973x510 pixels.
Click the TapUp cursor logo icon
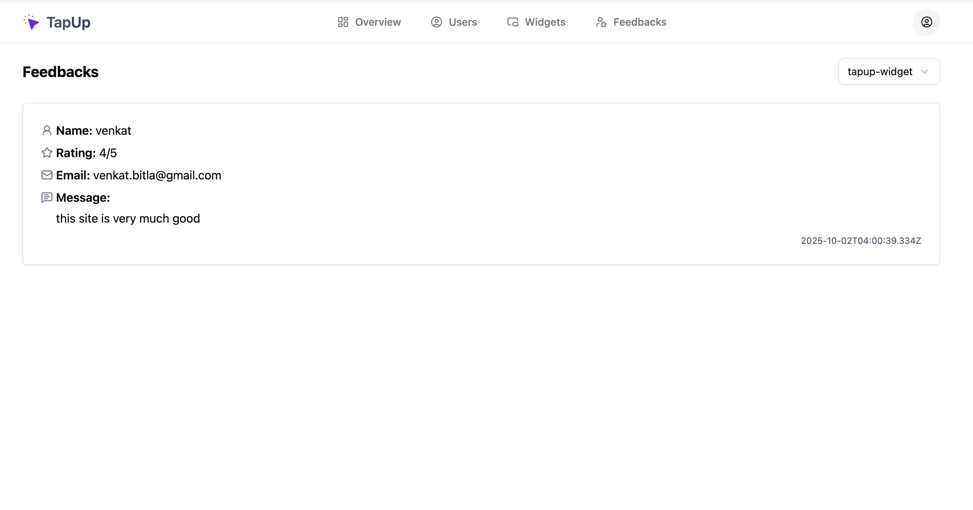32,22
